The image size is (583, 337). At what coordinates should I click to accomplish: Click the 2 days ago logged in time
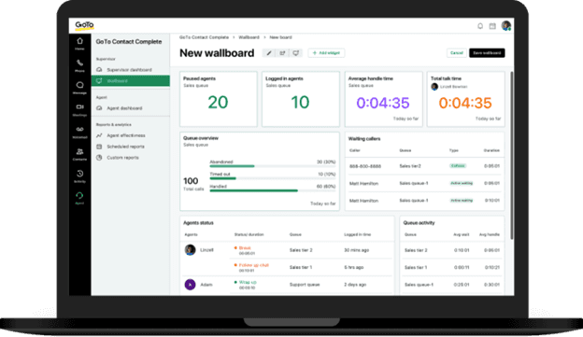coord(355,285)
